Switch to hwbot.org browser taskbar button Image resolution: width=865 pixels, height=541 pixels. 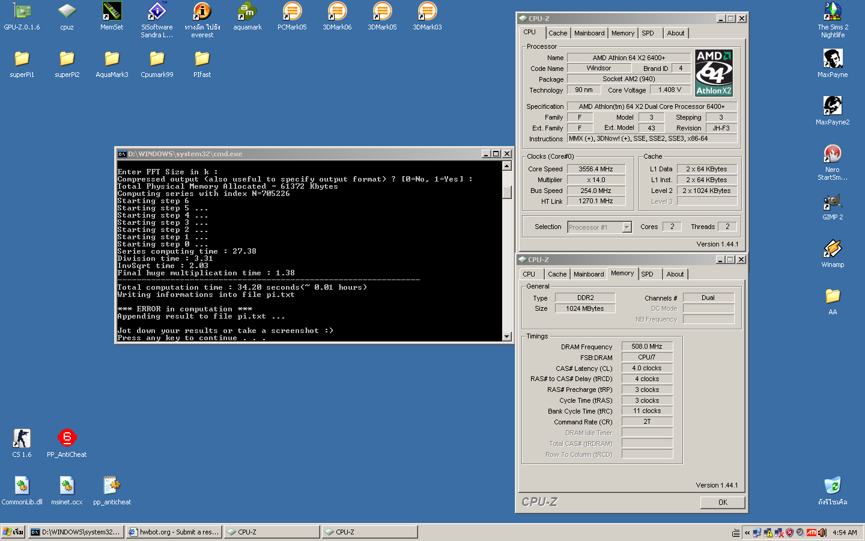[x=174, y=532]
